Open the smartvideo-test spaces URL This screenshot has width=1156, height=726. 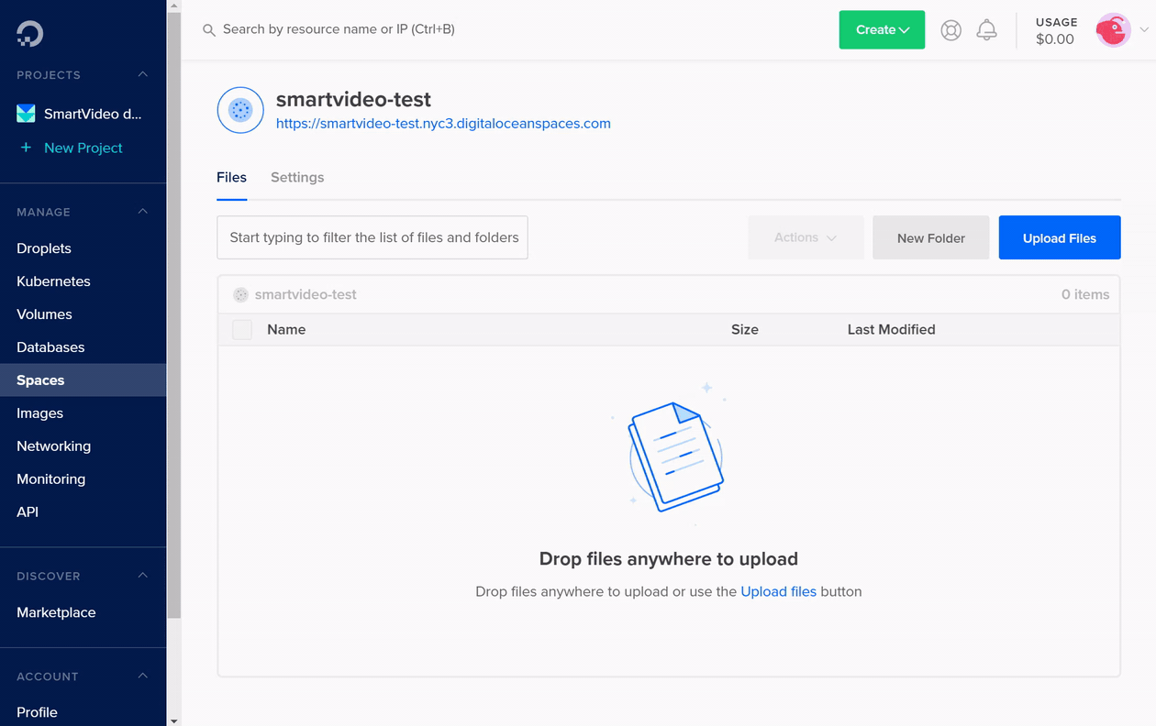(443, 124)
